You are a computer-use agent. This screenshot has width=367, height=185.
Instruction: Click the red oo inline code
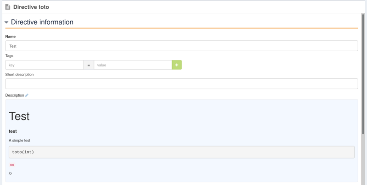(x=12, y=165)
